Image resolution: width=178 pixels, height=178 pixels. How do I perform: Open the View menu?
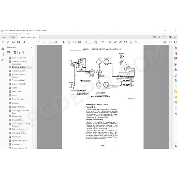(10, 34)
